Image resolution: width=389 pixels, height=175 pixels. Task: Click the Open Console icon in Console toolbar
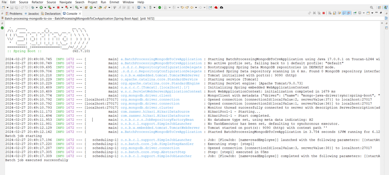[368, 13]
